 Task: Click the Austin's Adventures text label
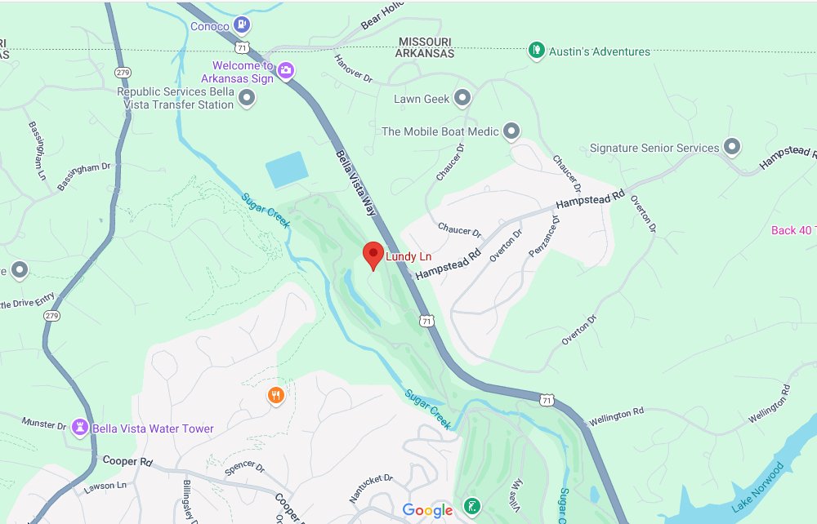(x=599, y=51)
